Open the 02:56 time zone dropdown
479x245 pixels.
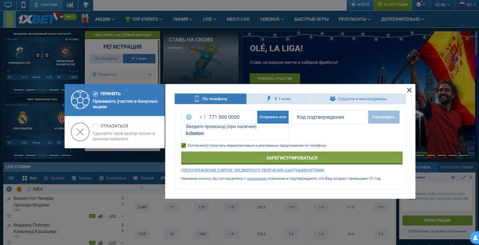442,5
